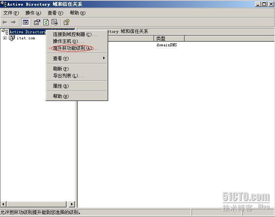Click the Export List toolbar icon
The height and width of the screenshot is (217, 275).
click(x=55, y=22)
